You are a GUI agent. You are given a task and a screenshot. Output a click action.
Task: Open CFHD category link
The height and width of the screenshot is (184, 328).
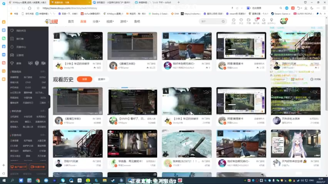click(x=28, y=83)
